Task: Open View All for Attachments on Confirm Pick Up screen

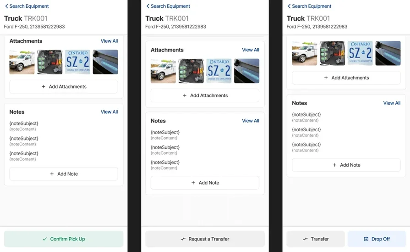Action: (109, 41)
